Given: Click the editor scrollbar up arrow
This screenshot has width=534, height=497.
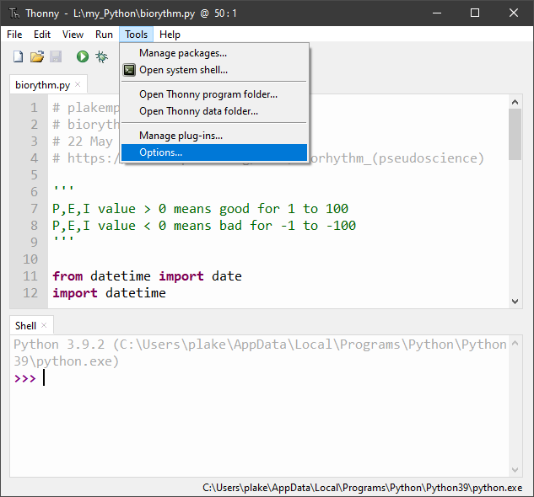Looking at the screenshot, I should (515, 102).
